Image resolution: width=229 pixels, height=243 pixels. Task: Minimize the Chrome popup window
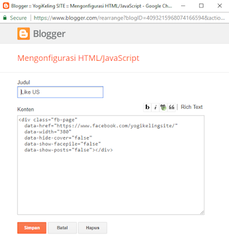tap(183, 5)
